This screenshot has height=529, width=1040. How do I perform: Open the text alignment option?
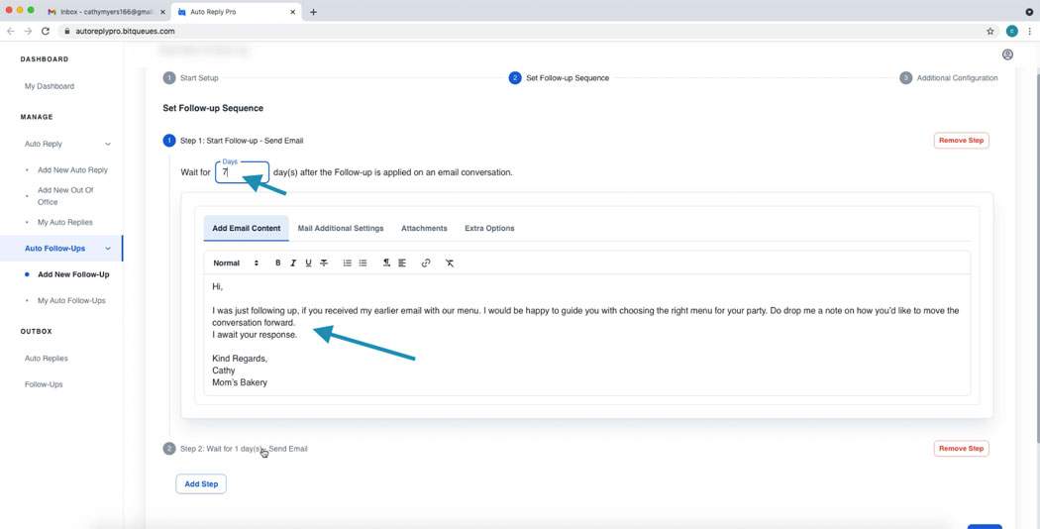pos(402,263)
